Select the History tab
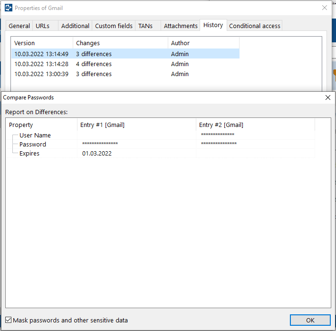The height and width of the screenshot is (331, 336). tap(213, 25)
